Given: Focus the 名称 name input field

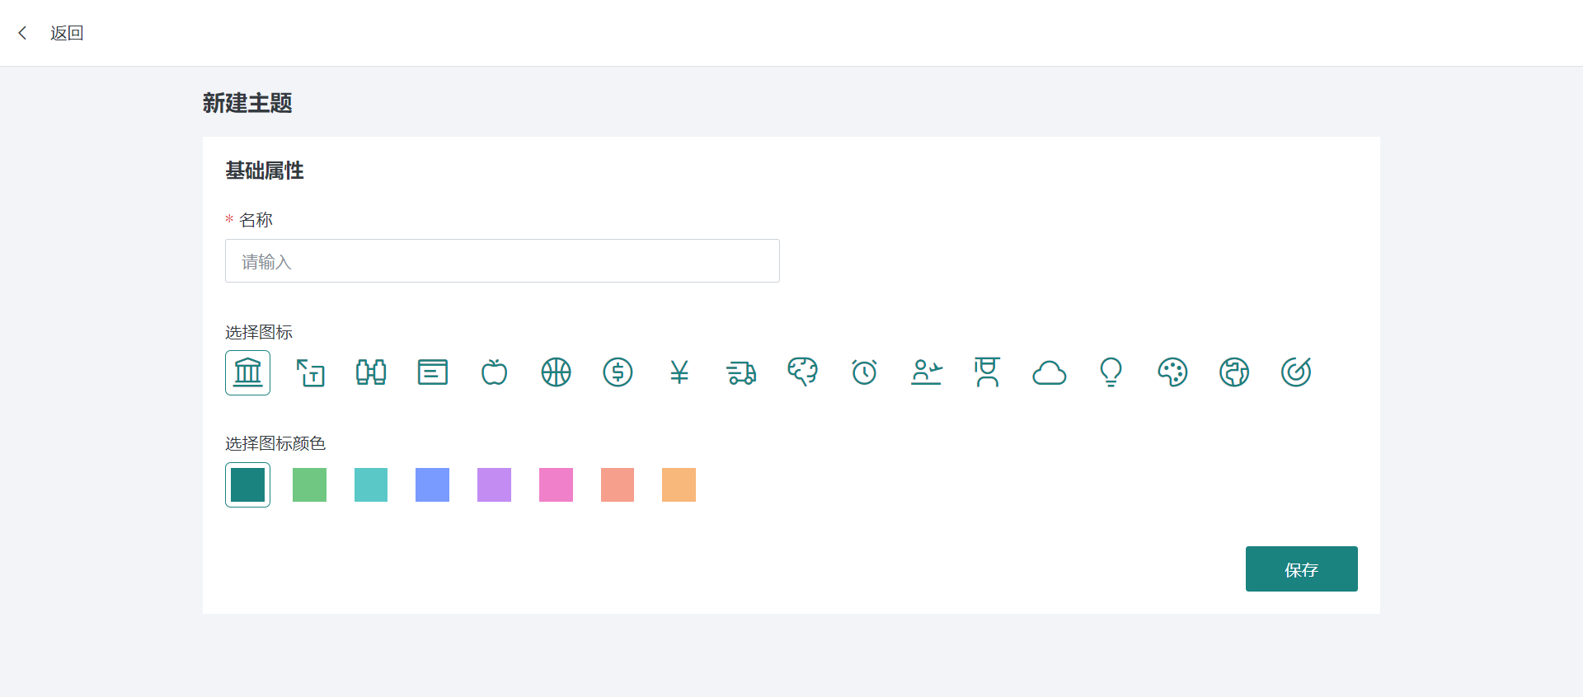Looking at the screenshot, I should pyautogui.click(x=502, y=261).
